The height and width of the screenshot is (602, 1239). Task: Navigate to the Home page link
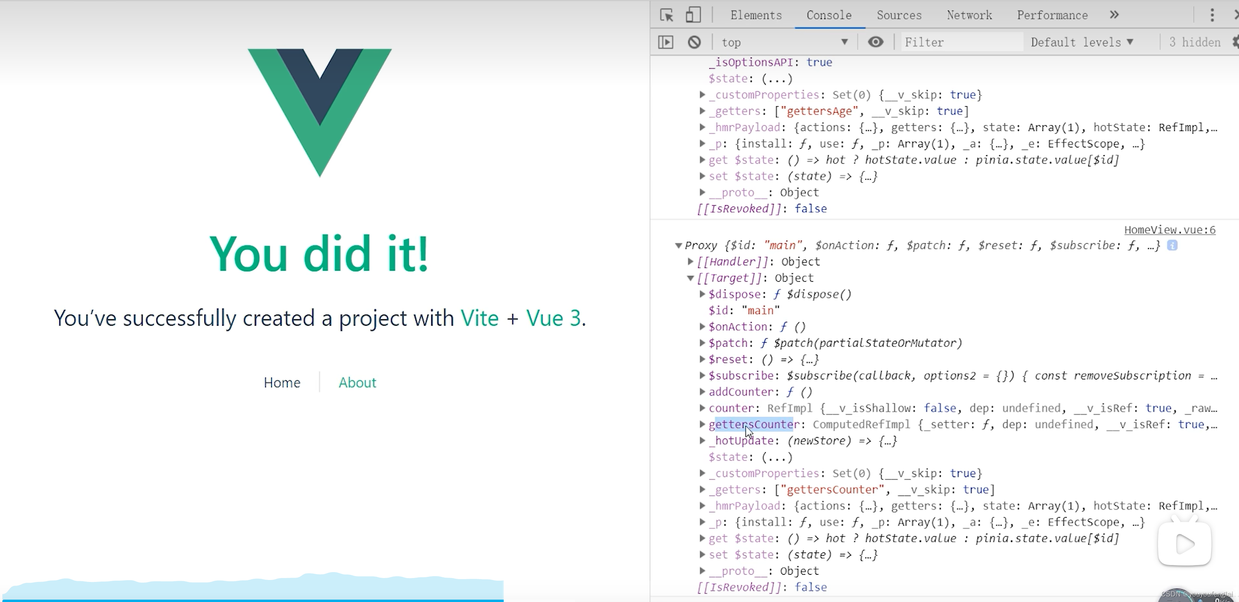click(x=282, y=382)
